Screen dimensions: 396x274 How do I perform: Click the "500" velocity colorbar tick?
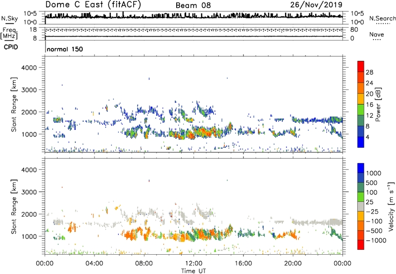[372, 183]
